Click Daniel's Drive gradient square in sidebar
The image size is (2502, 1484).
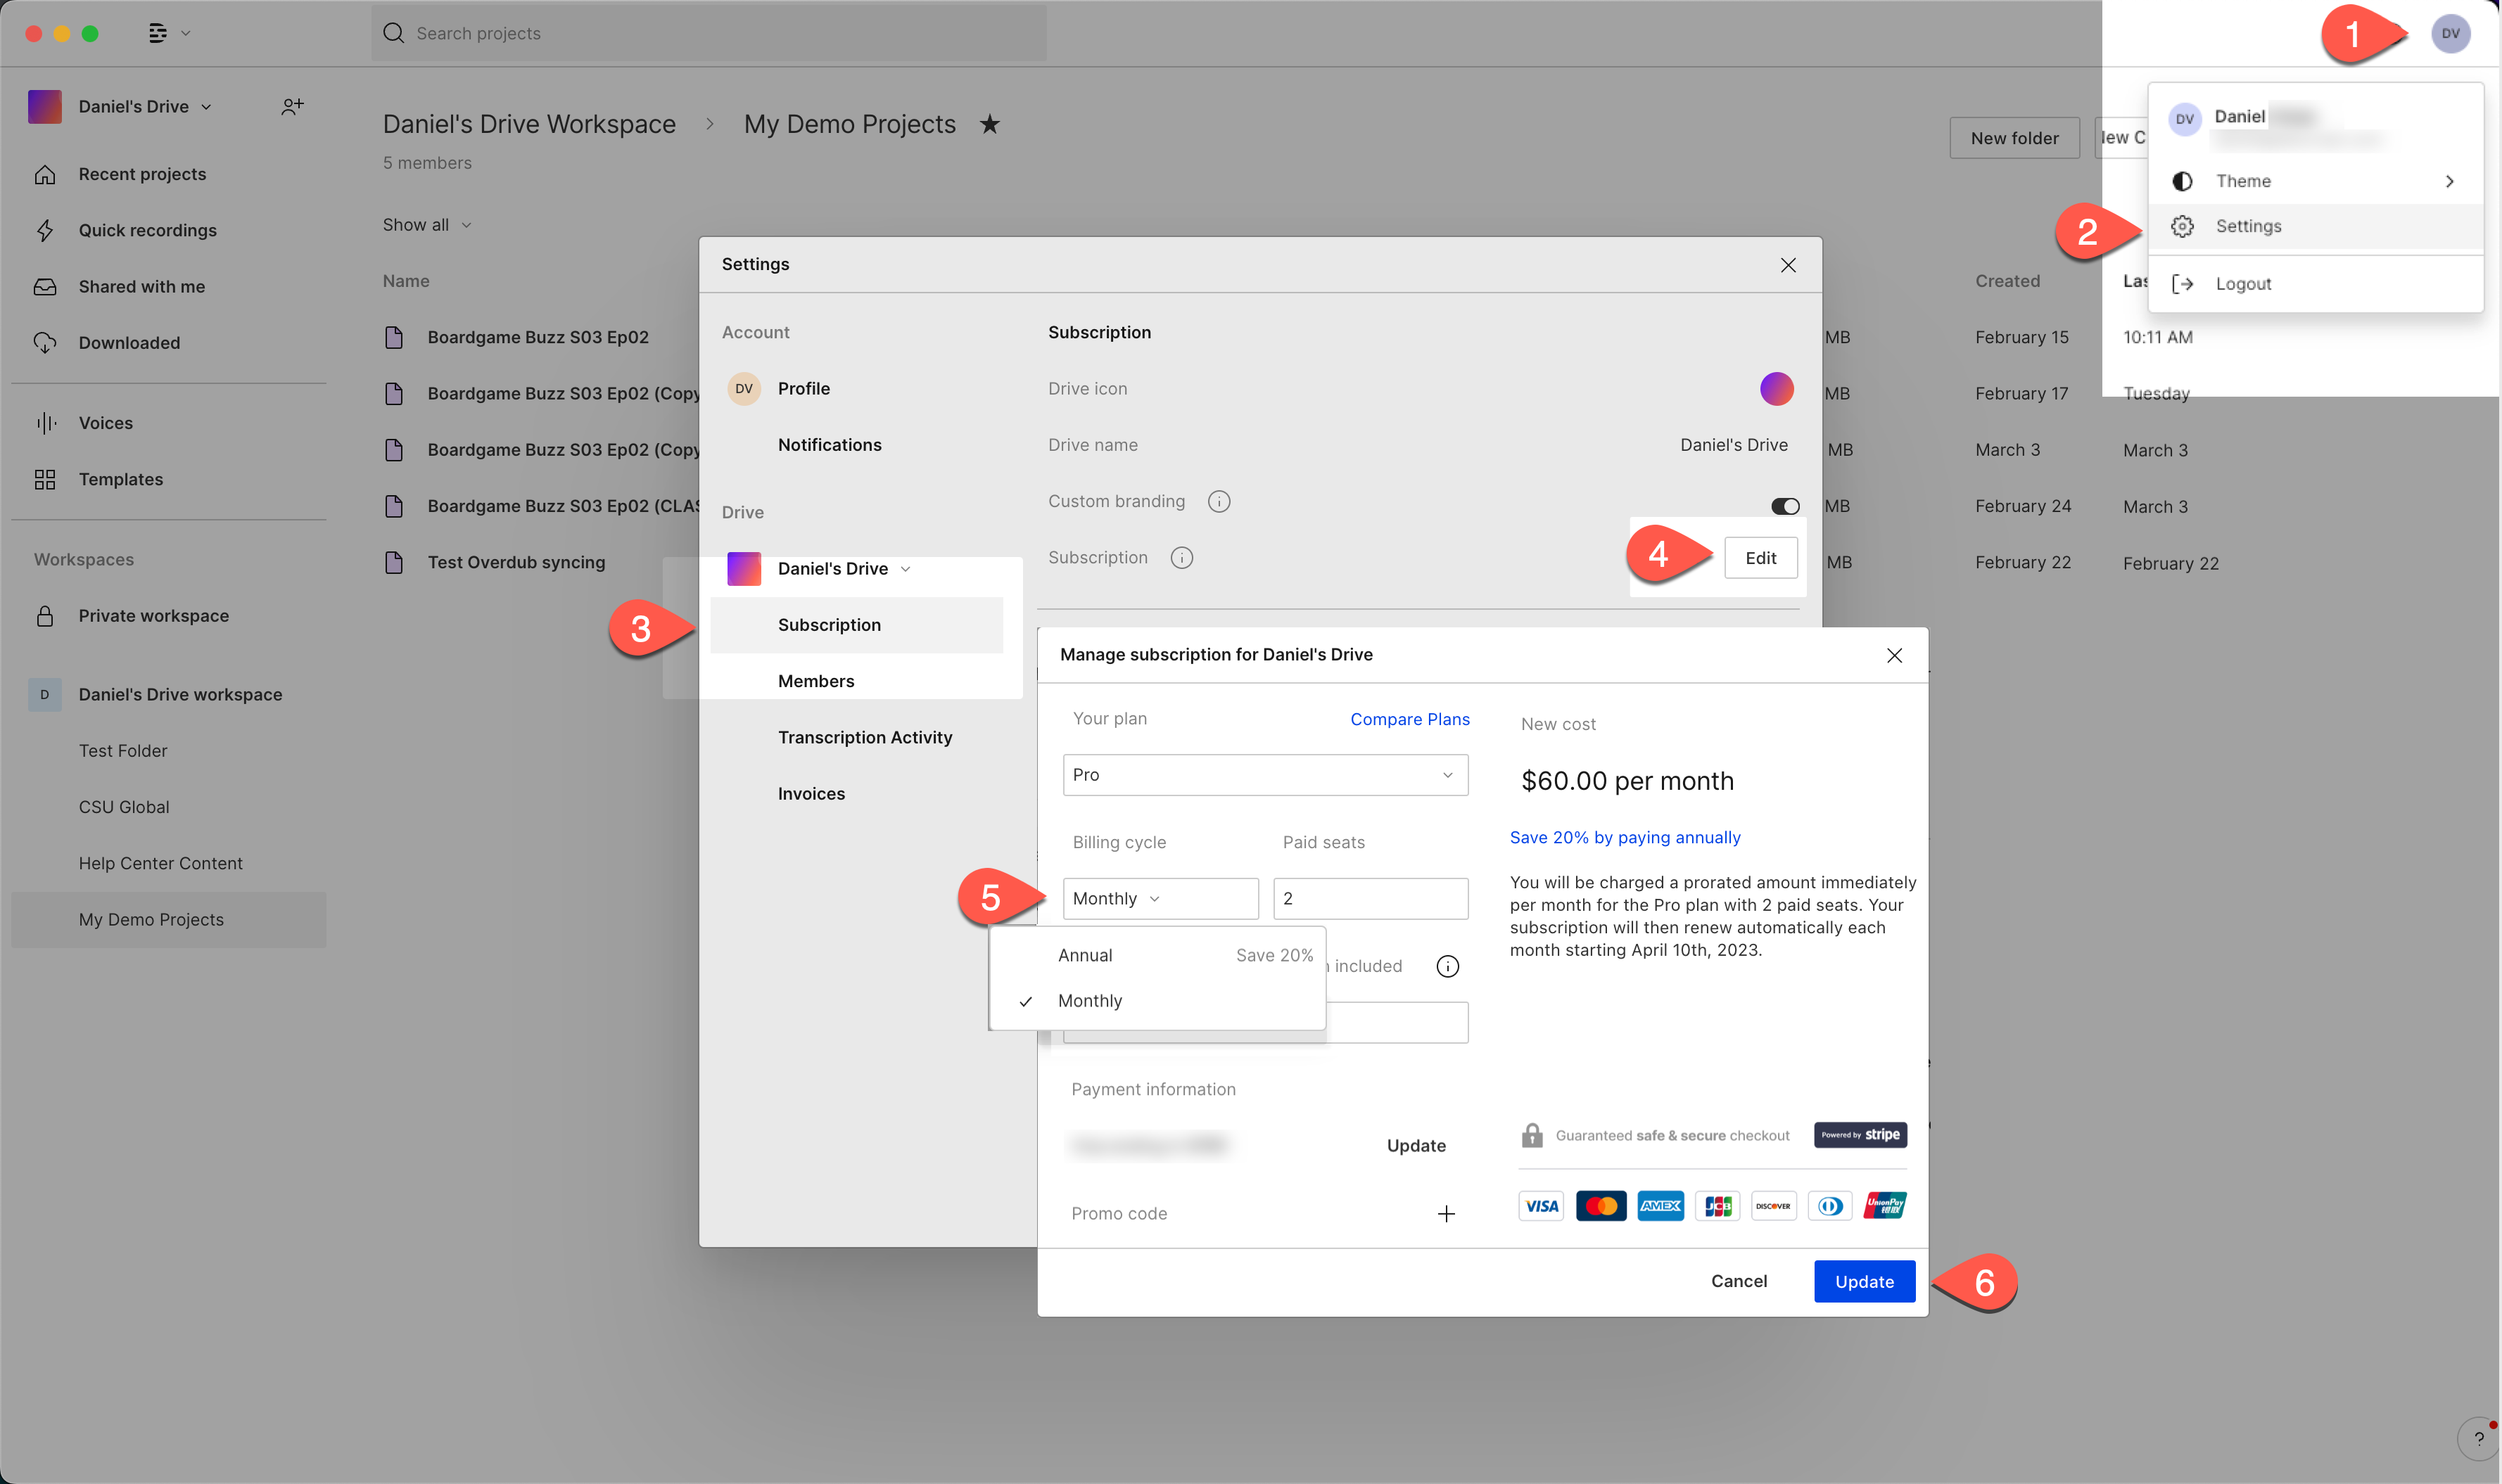45,106
